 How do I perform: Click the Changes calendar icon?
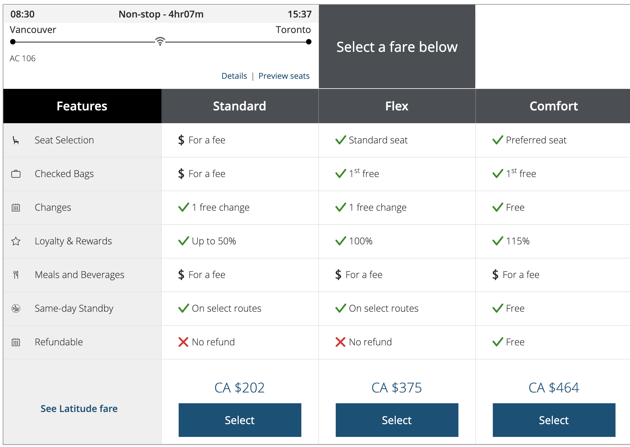tap(16, 208)
